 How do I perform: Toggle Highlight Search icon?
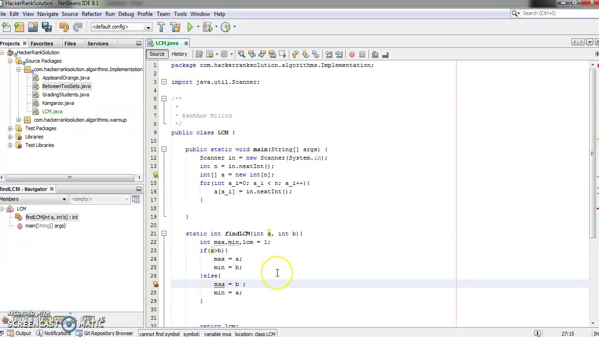[272, 54]
